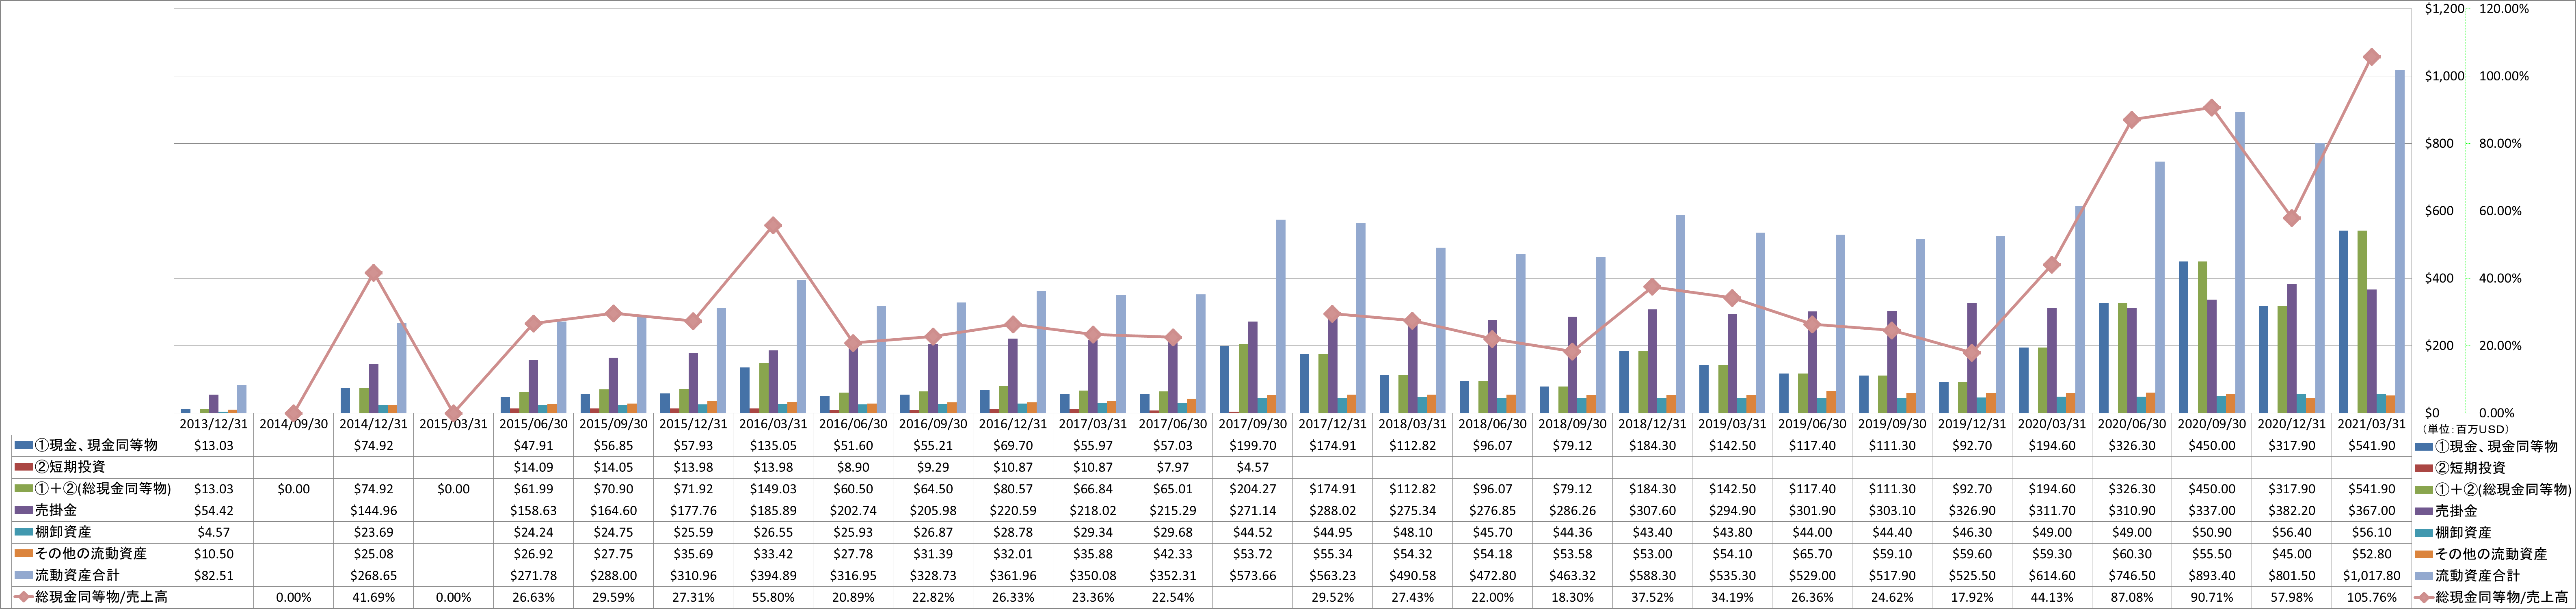Click the left row header 棚卸資産
The image size is (2576, 609).
click(x=63, y=532)
